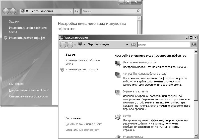Click the title bar icon of the front Персонализация window
The image size is (199, 139).
[x=61, y=38]
